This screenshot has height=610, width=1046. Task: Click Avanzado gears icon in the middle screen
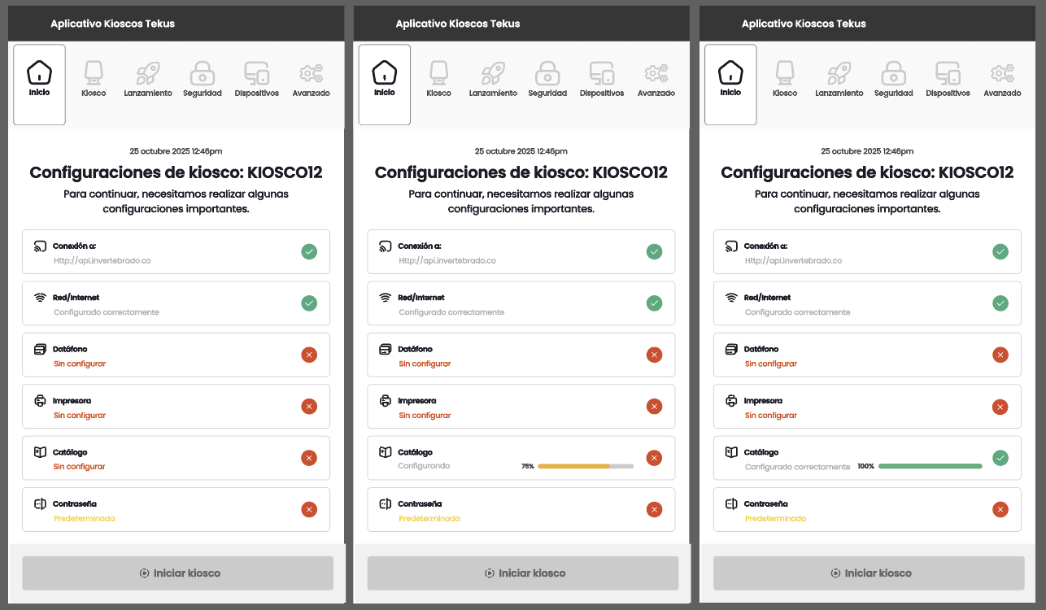[x=656, y=74]
